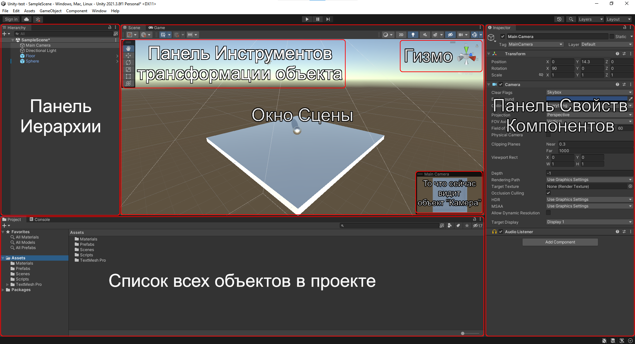Screen dimensions: 635x344
Task: Collapse the SampleScene foldout arrow in Hierarchy
Action: coord(13,40)
